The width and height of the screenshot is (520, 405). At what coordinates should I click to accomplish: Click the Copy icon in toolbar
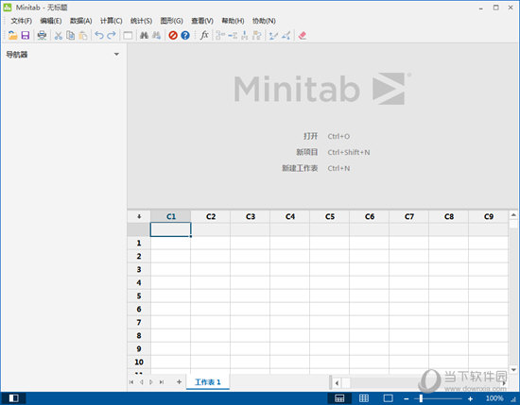pyautogui.click(x=70, y=35)
